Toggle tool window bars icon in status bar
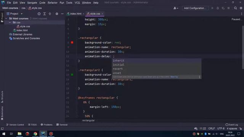Image resolution: width=244 pixels, height=137 pixels. (2, 129)
